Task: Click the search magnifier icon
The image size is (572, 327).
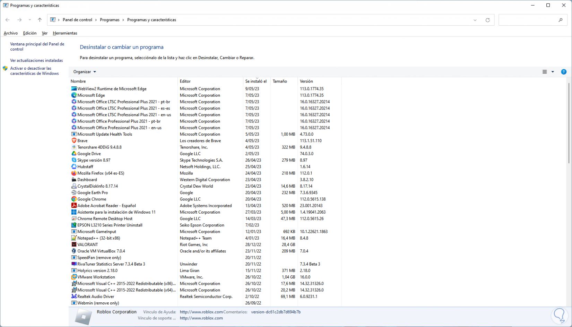Action: coord(561,20)
